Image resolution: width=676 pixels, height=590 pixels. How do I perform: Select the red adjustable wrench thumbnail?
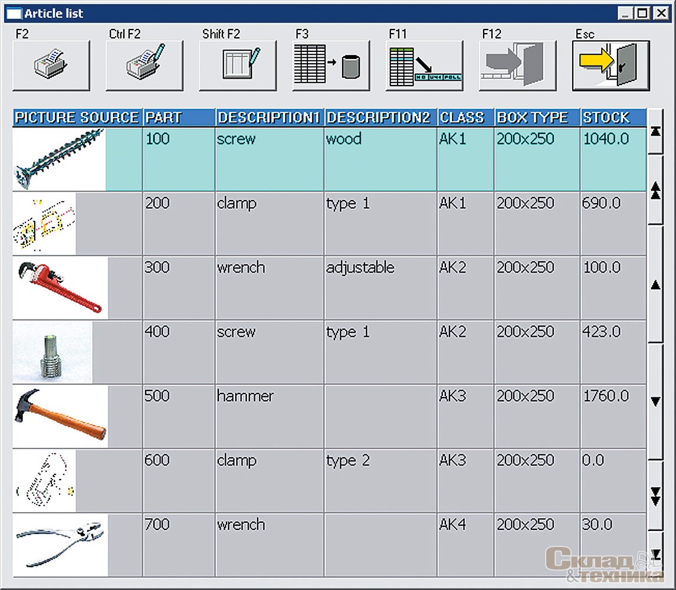click(59, 287)
